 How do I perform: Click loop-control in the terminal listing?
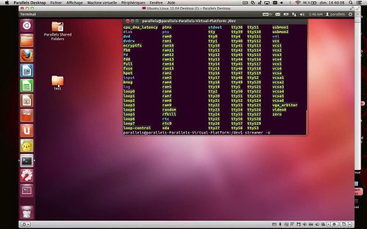point(137,128)
